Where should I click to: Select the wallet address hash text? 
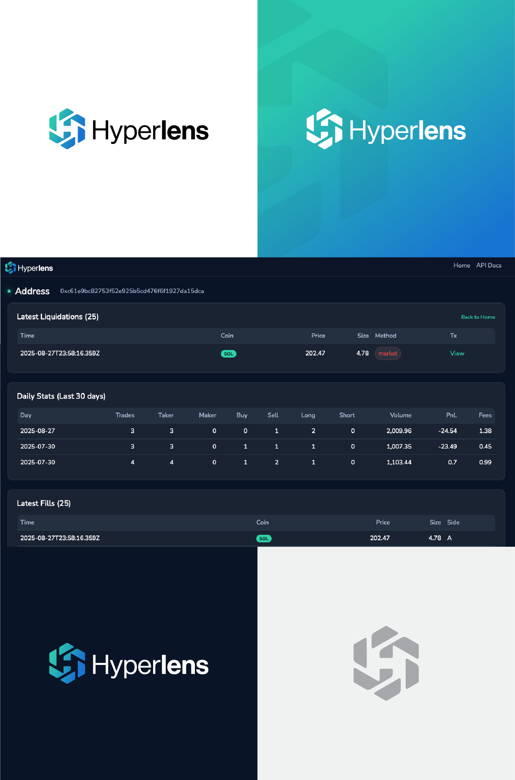[132, 291]
